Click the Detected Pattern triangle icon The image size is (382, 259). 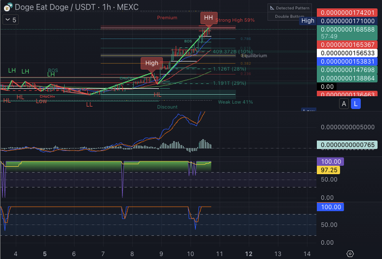point(272,8)
